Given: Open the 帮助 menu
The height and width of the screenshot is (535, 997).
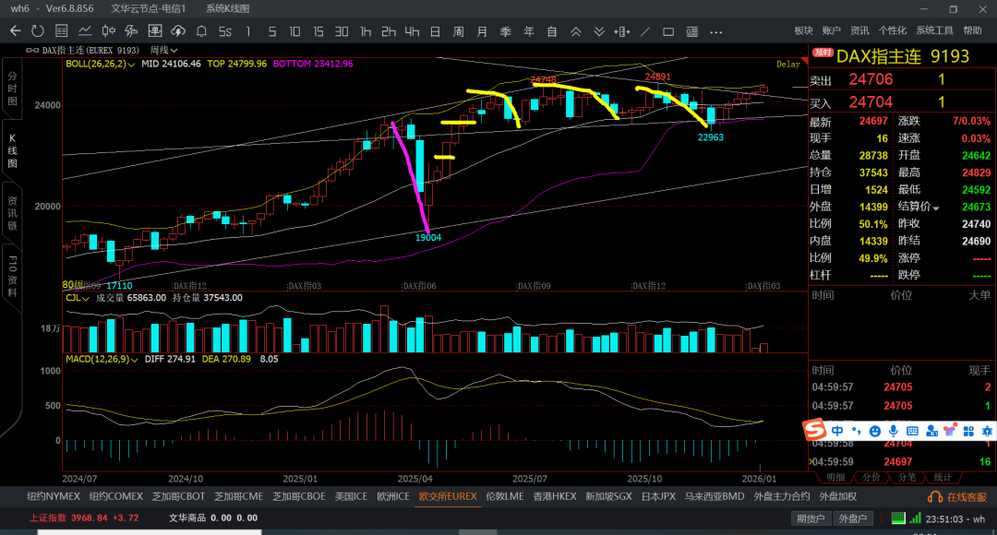Looking at the screenshot, I should tap(972, 30).
